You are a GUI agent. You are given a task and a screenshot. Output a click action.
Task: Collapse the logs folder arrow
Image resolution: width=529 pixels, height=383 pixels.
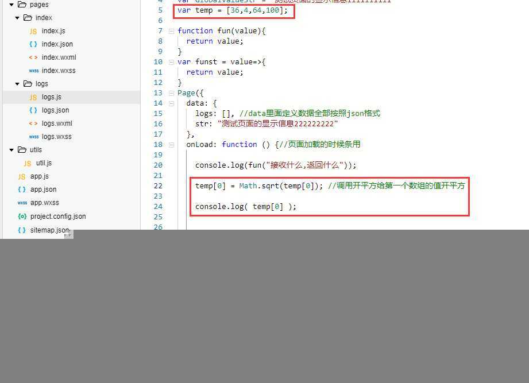click(x=17, y=84)
